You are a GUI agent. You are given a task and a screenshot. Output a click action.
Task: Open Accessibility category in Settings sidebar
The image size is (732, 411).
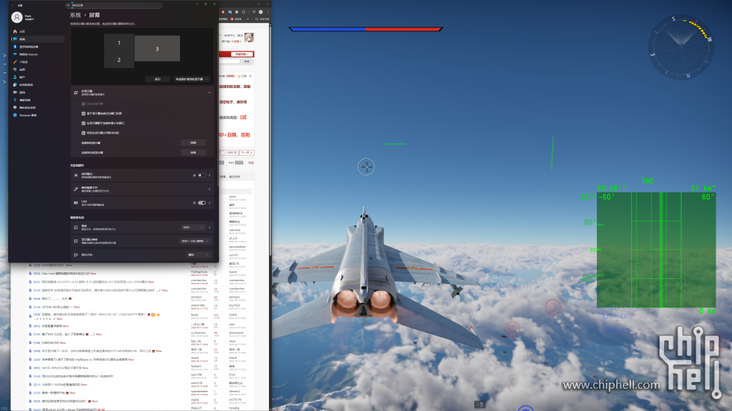37,100
